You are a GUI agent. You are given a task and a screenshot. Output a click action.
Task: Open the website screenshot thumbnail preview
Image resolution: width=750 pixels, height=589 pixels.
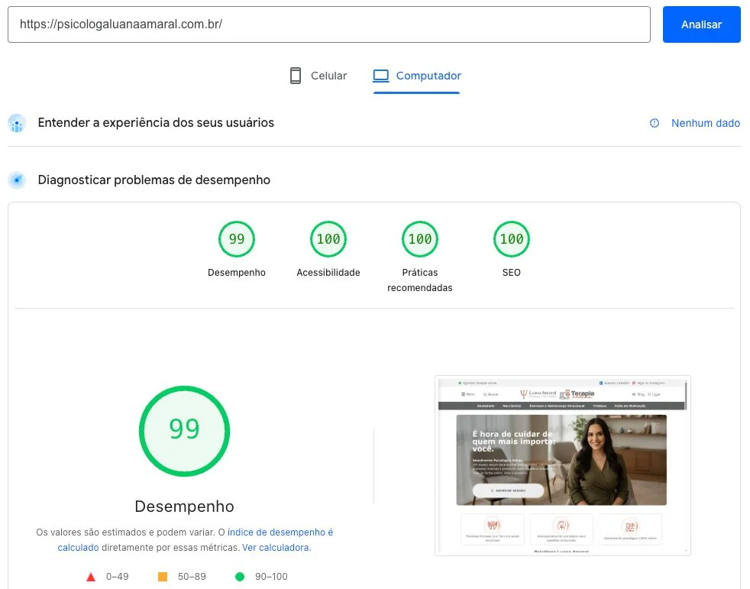pos(562,465)
